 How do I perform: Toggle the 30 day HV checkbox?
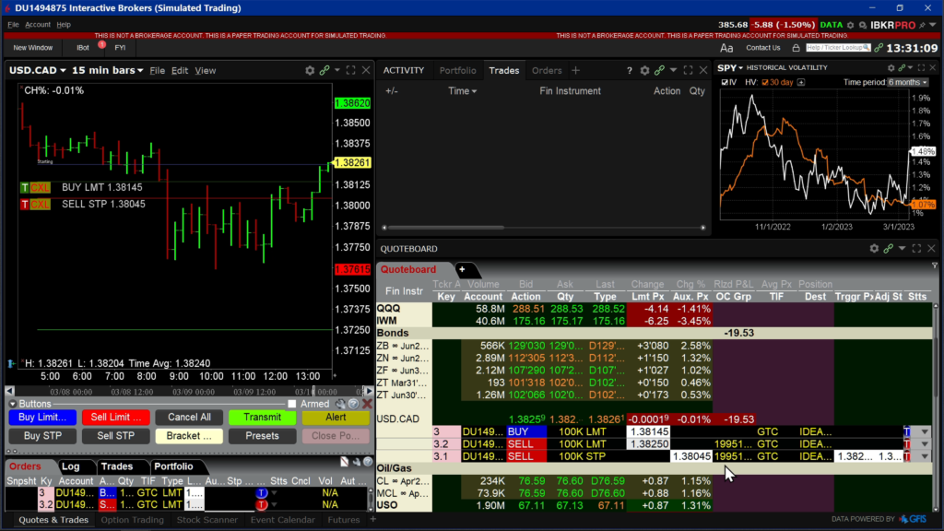(x=765, y=82)
